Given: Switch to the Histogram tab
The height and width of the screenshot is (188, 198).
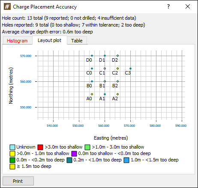Looking at the screenshot, I should [17, 41].
